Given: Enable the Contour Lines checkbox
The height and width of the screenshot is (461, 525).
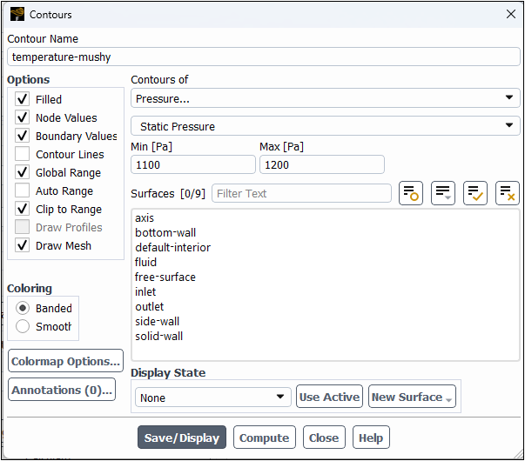Looking at the screenshot, I should 23,154.
